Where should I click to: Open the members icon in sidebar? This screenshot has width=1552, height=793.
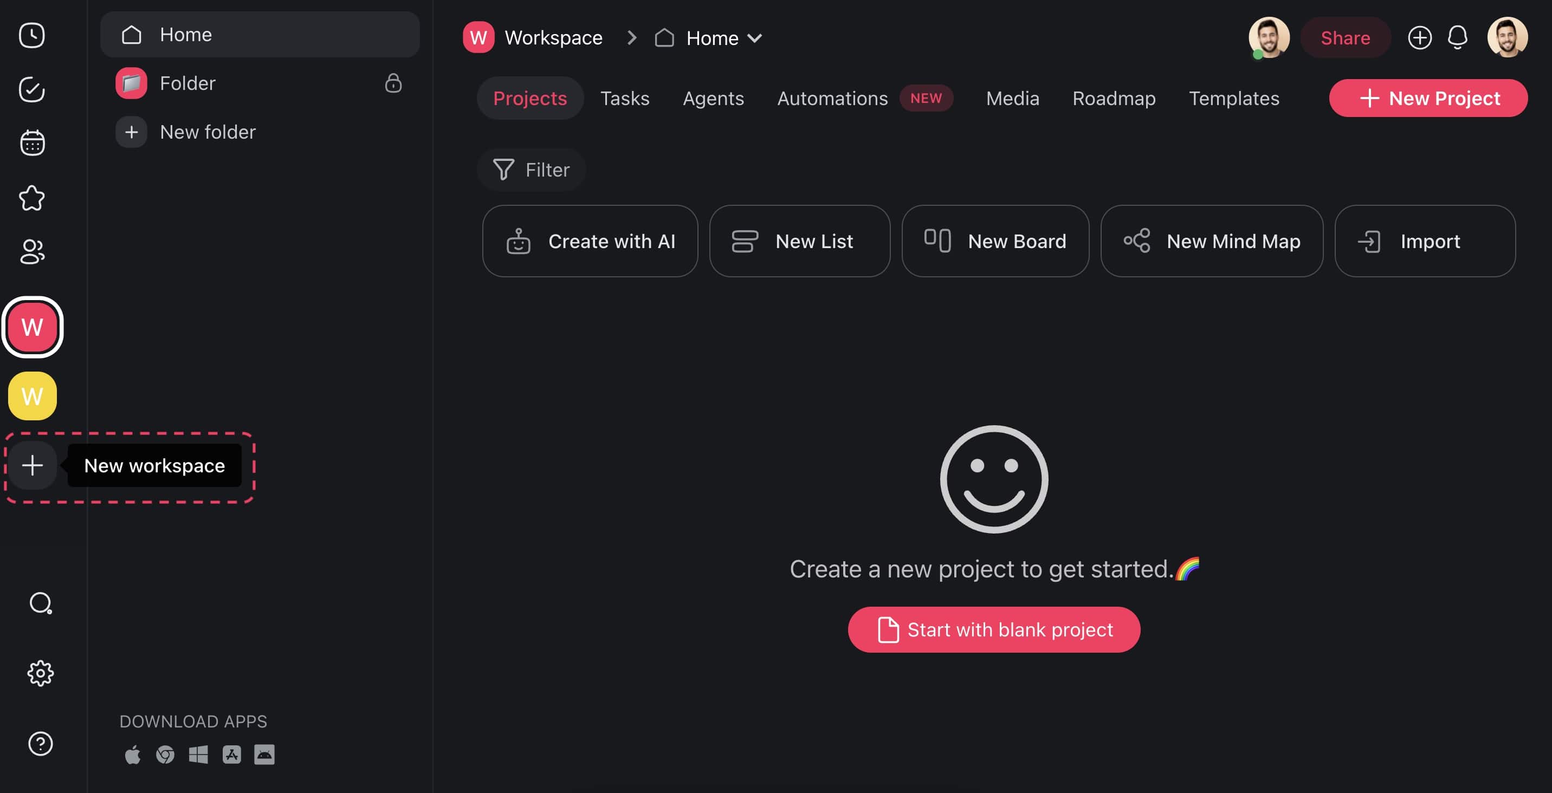coord(32,252)
